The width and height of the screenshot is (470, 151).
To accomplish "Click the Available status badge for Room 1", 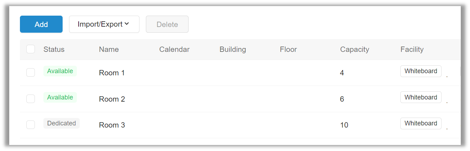I will tap(60, 71).
